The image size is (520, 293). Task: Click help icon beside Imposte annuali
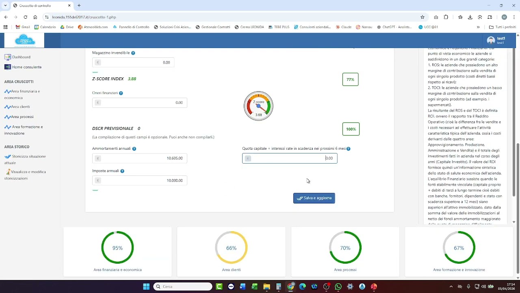point(122,171)
